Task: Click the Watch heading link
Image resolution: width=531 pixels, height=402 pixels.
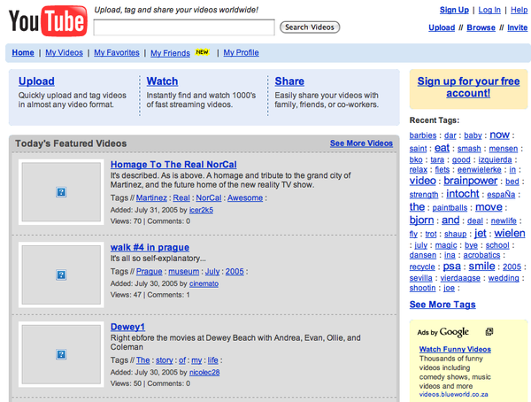Action: 162,81
